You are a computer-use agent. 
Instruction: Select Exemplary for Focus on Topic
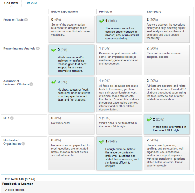tap(167, 29)
